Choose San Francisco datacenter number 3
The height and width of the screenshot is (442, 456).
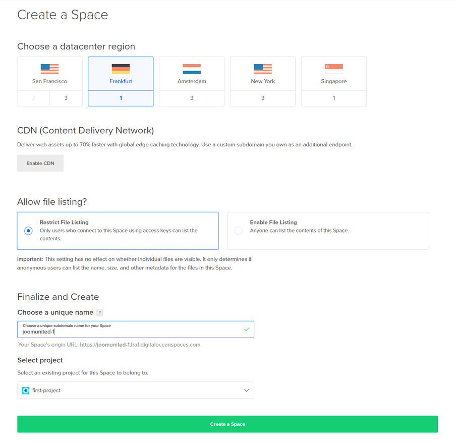66,98
